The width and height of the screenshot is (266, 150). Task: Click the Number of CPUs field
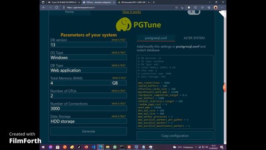point(89,96)
